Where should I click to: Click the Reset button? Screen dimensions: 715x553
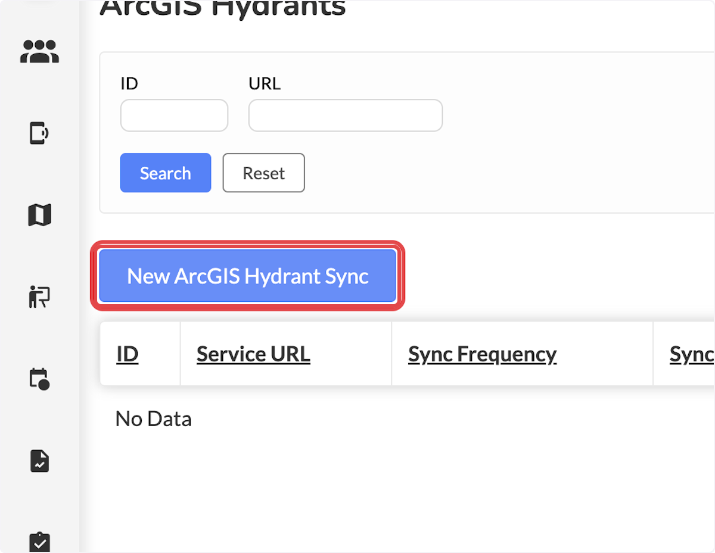coord(264,173)
